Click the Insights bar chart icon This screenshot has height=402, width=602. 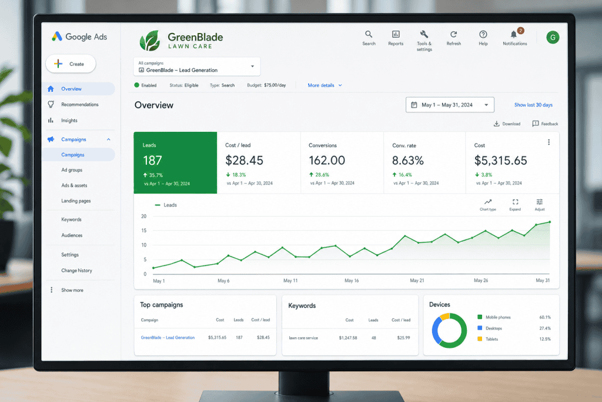[x=51, y=120]
